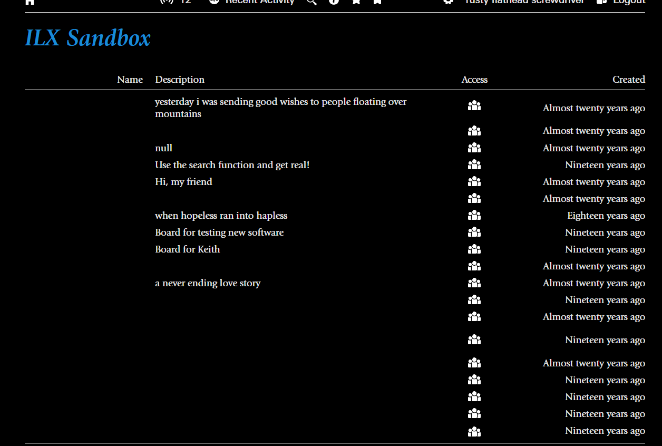
Task: Select description 'yesterday i was sending good wishes'
Action: pyautogui.click(x=281, y=108)
